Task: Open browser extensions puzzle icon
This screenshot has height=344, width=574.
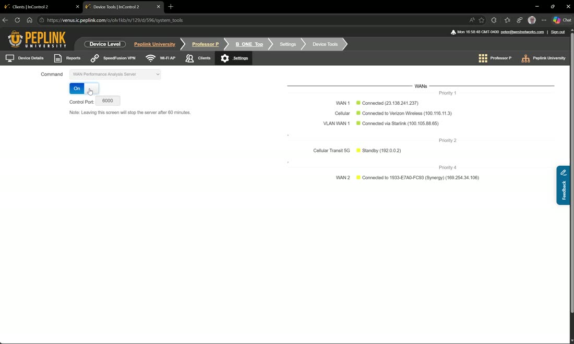Action: point(494,20)
